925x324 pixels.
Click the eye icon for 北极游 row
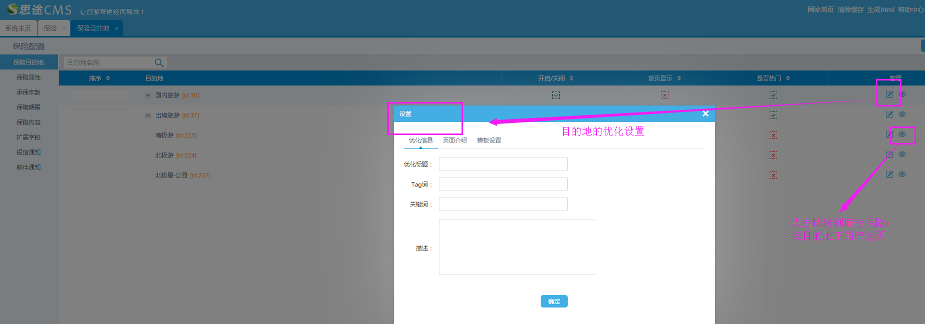[x=902, y=154]
